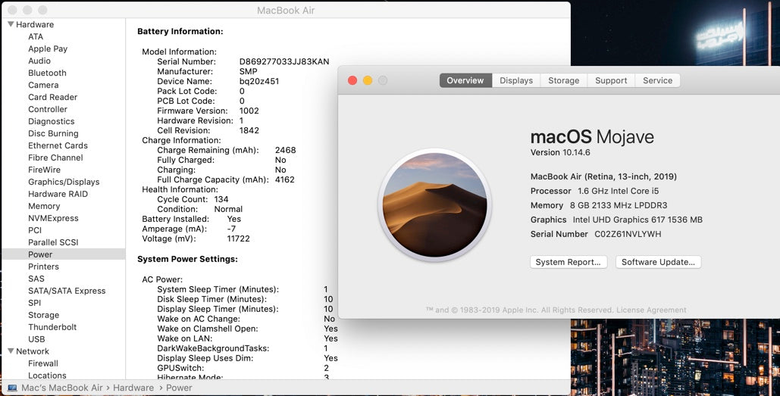Minimize the About This Mac window
This screenshot has height=396, width=780.
pos(368,80)
